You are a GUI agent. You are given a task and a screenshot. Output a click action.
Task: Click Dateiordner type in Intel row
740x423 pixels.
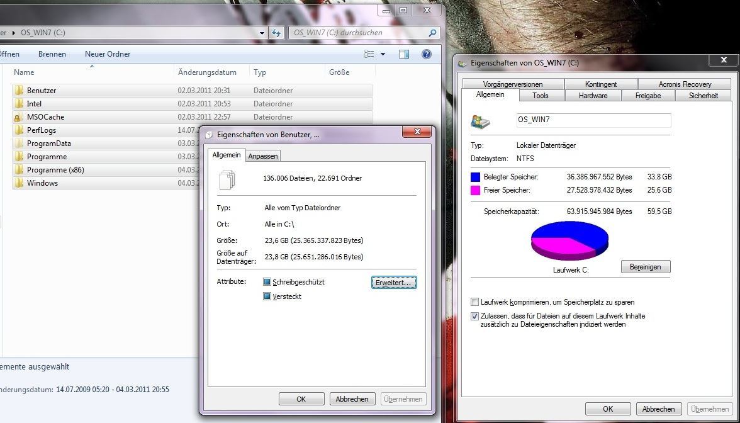(x=273, y=103)
